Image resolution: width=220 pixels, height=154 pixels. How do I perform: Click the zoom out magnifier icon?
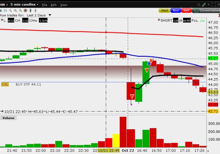coord(20,10)
